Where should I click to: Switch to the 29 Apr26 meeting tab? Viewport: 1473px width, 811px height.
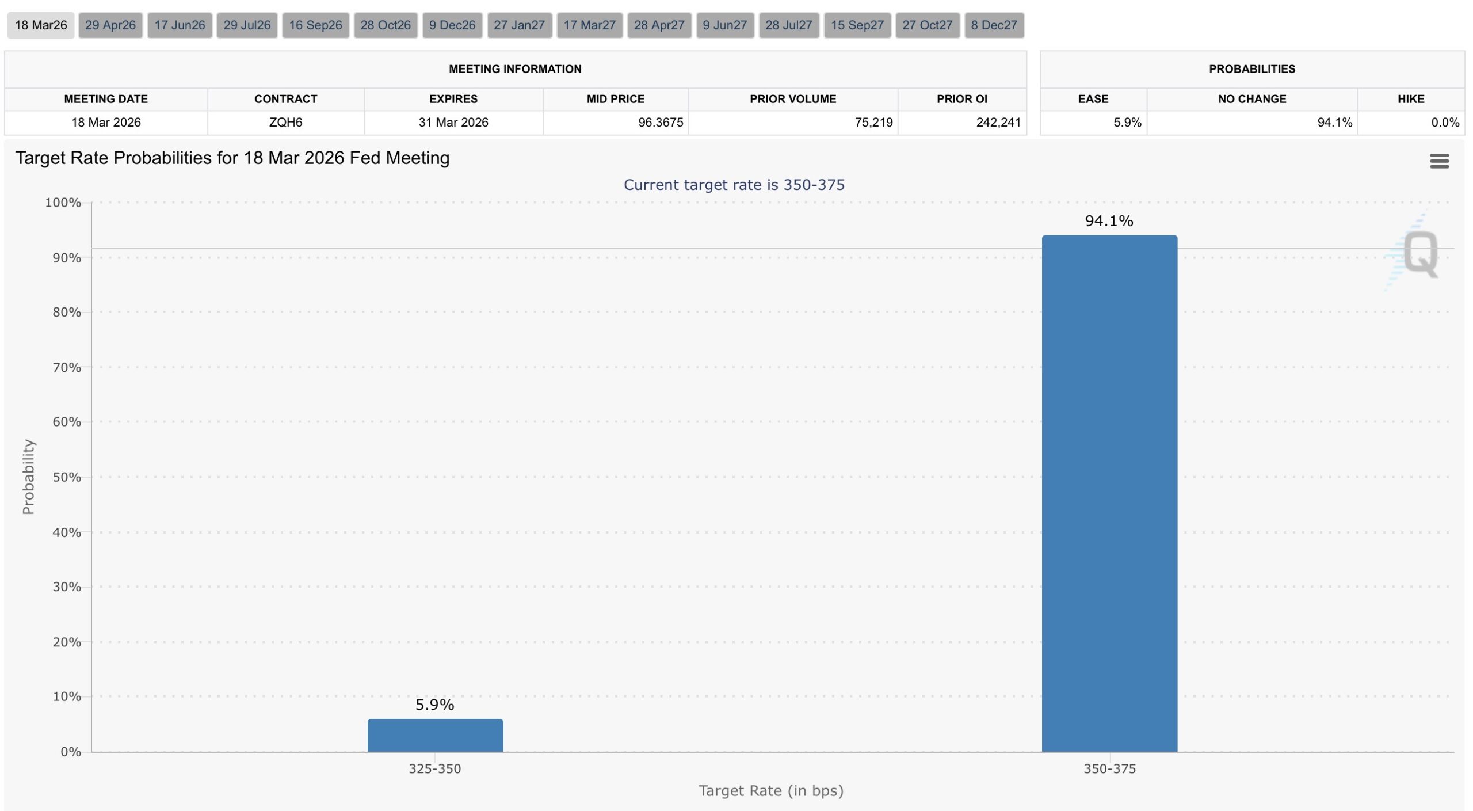(x=111, y=25)
